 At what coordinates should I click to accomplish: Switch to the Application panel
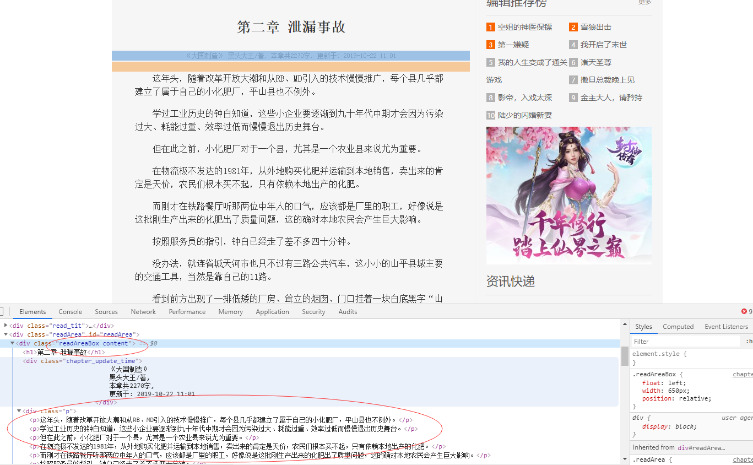(x=272, y=311)
